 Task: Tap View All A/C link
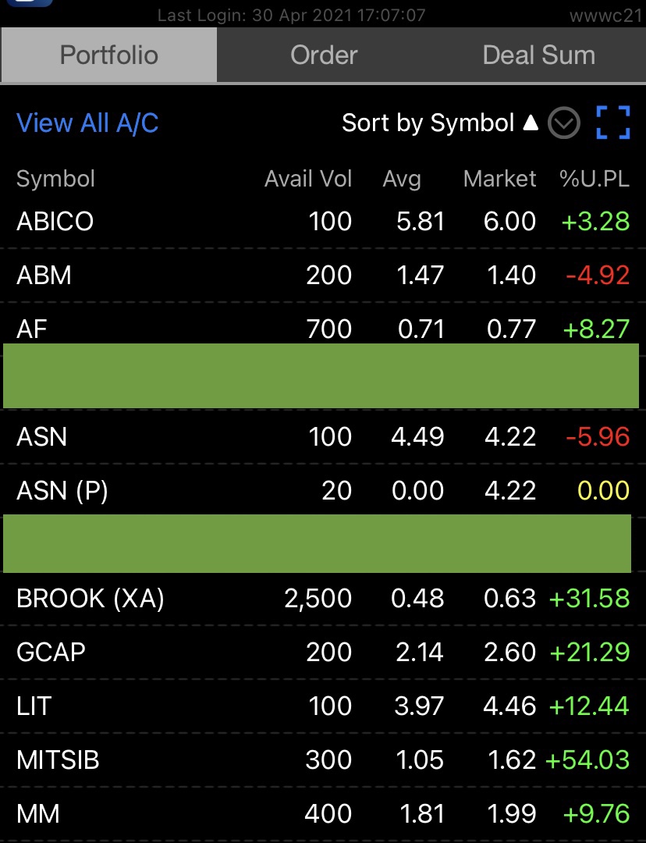tap(87, 123)
